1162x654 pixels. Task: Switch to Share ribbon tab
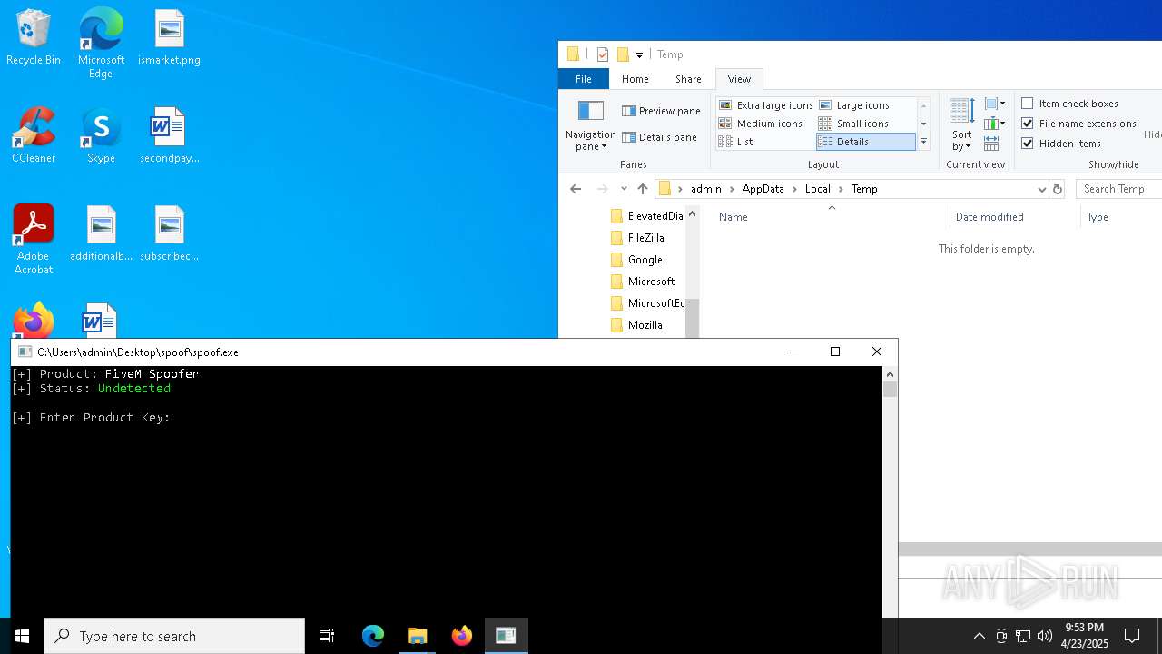tap(688, 79)
